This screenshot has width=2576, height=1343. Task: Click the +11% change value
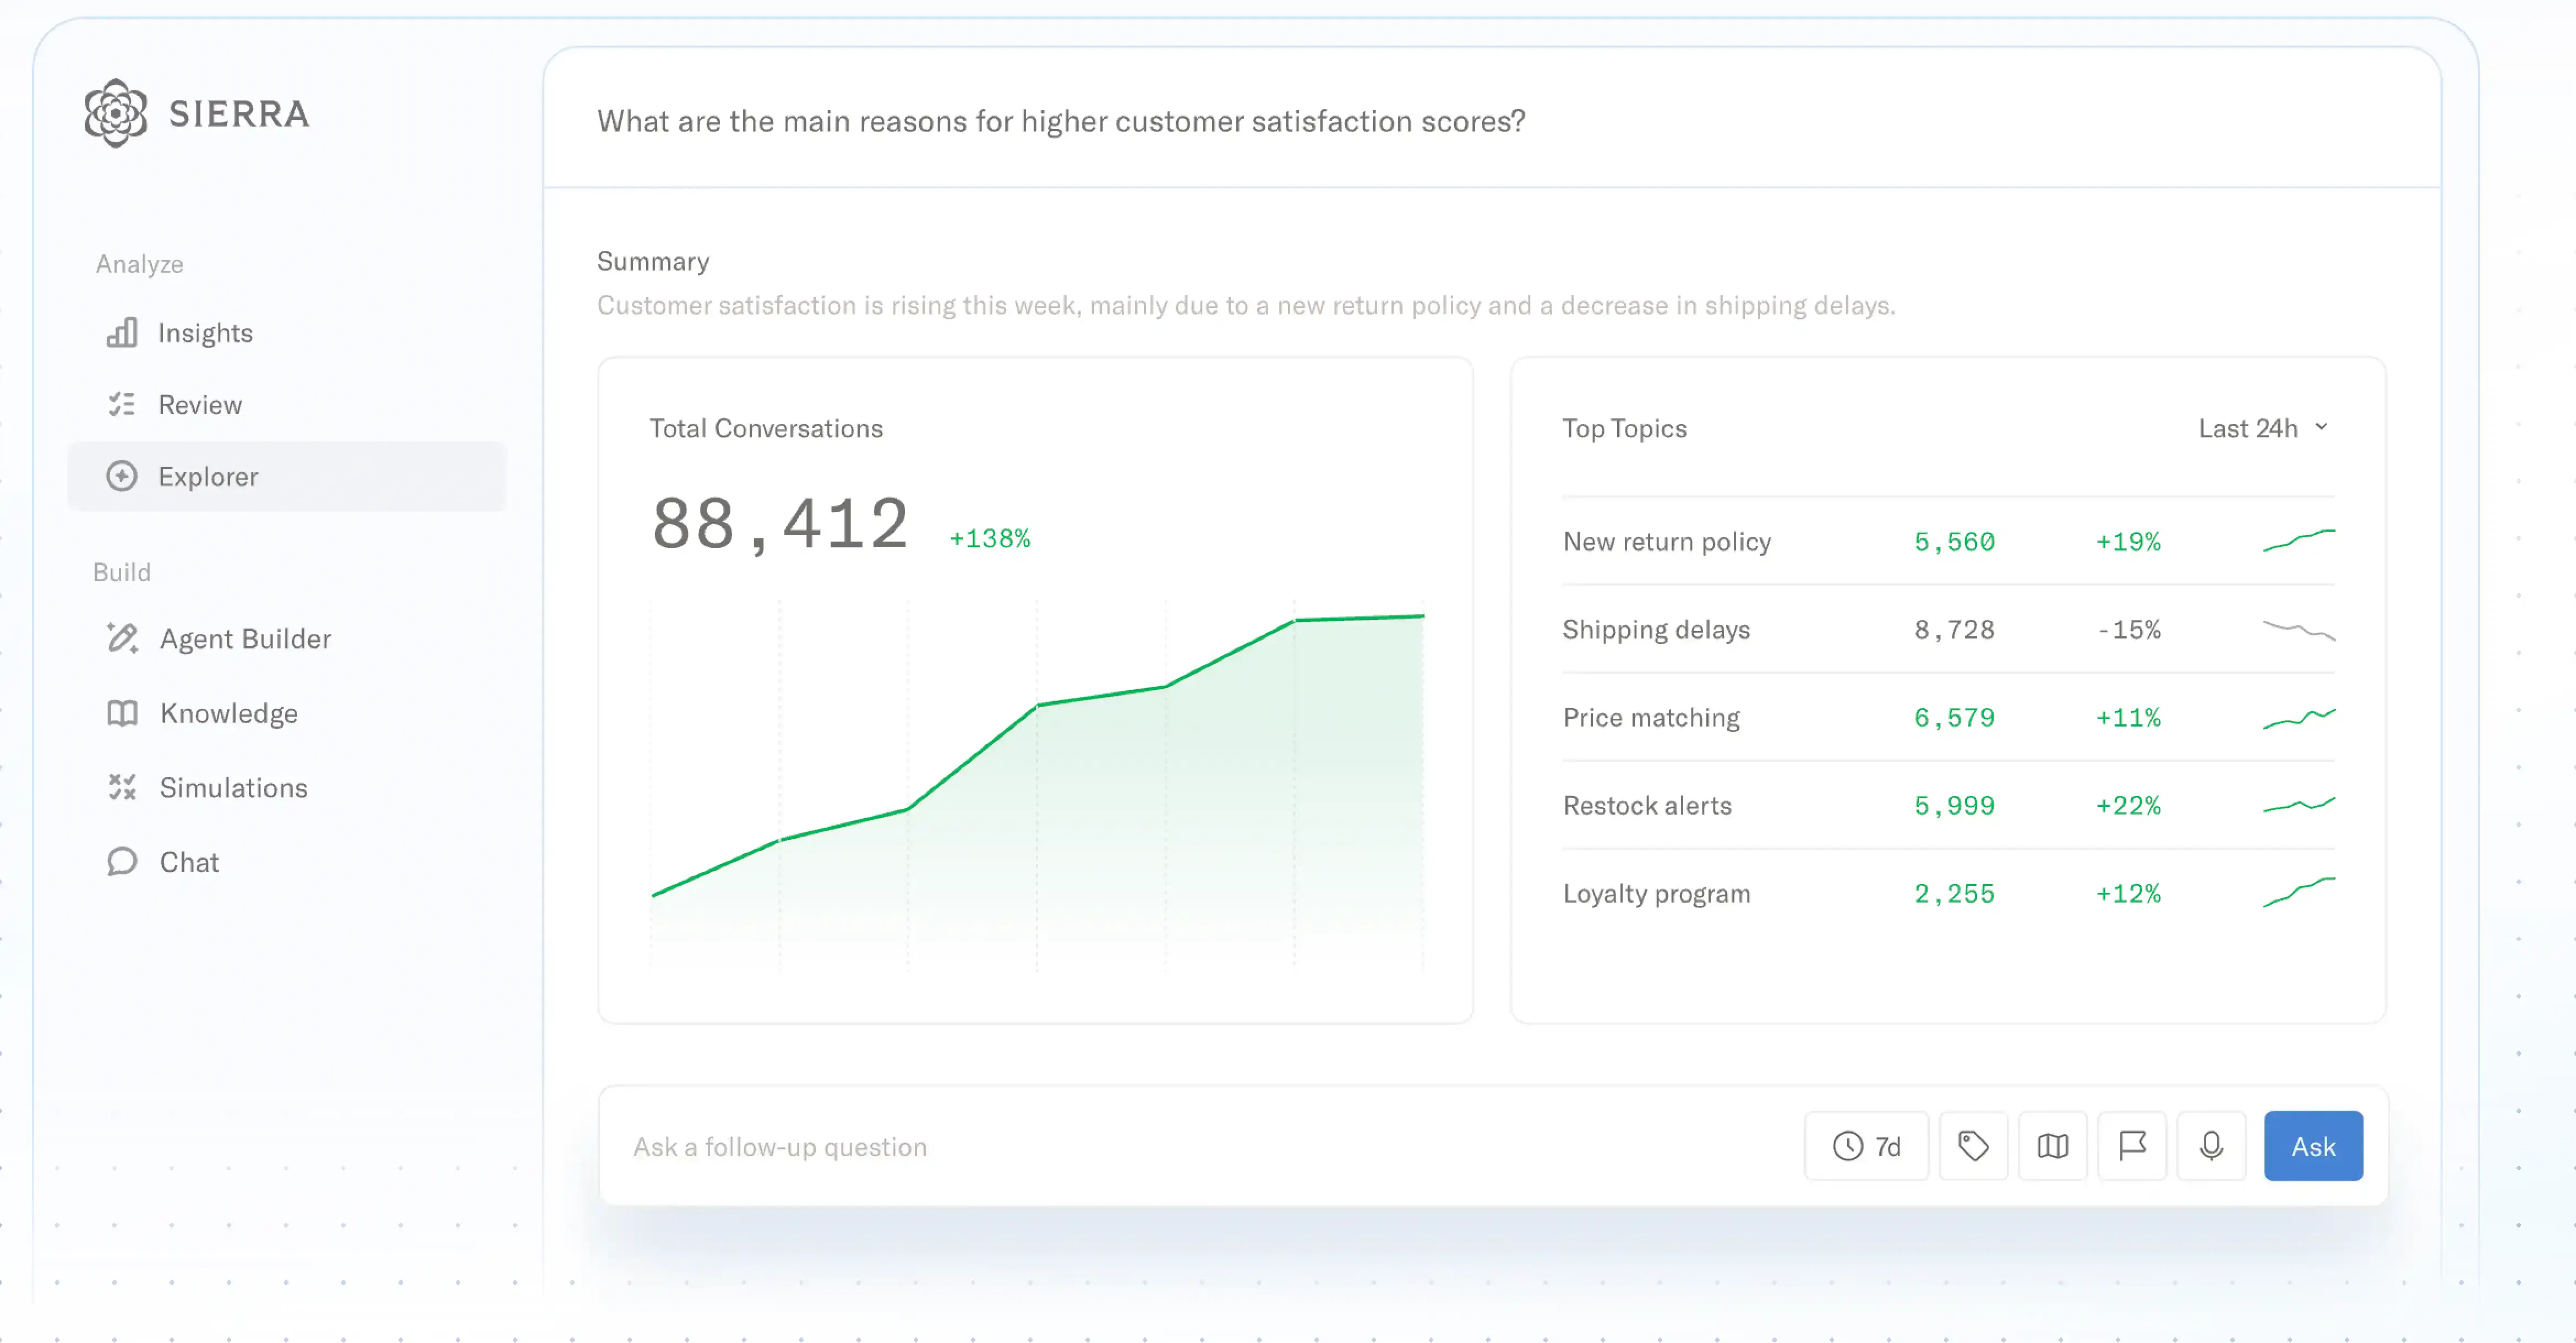tap(2128, 718)
